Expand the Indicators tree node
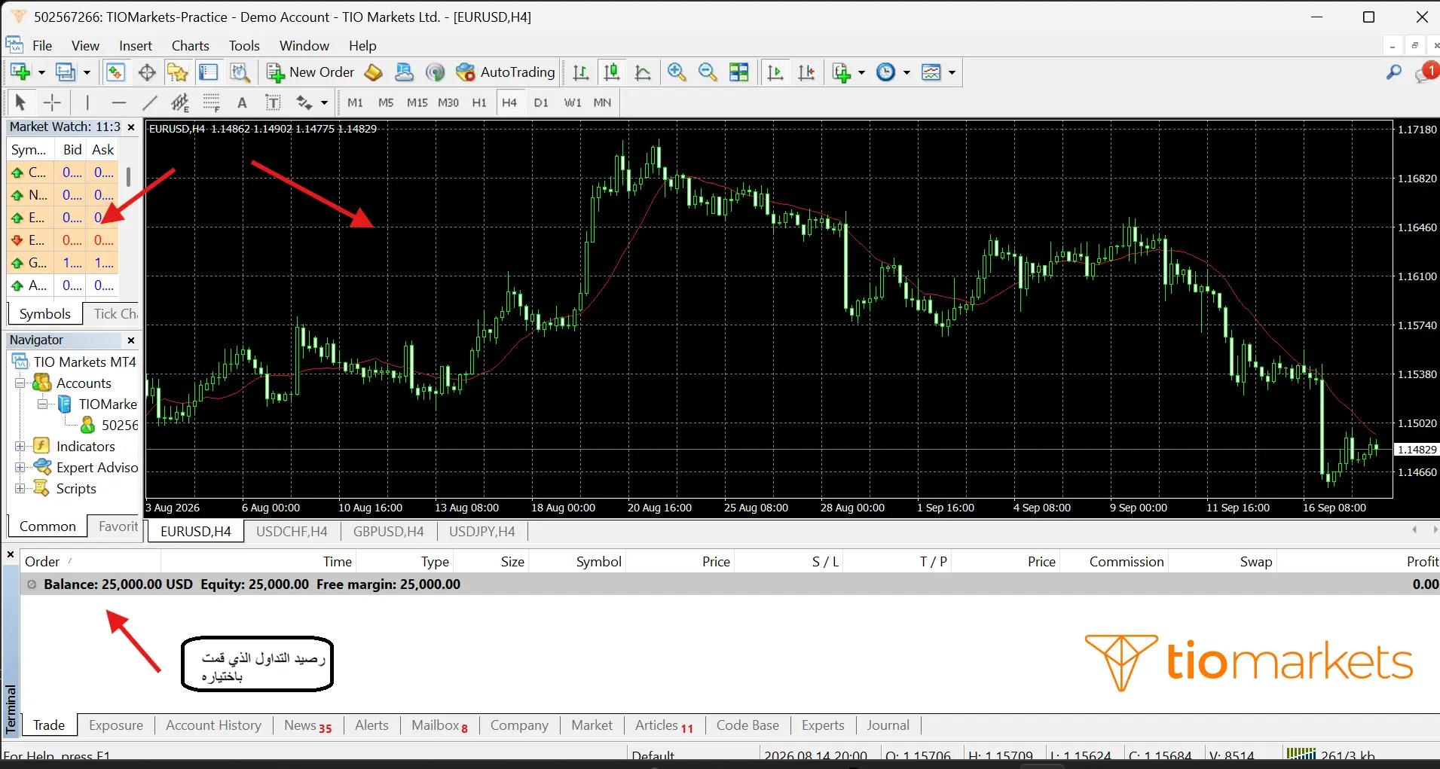Screen dimensions: 1440x769 click(20, 447)
